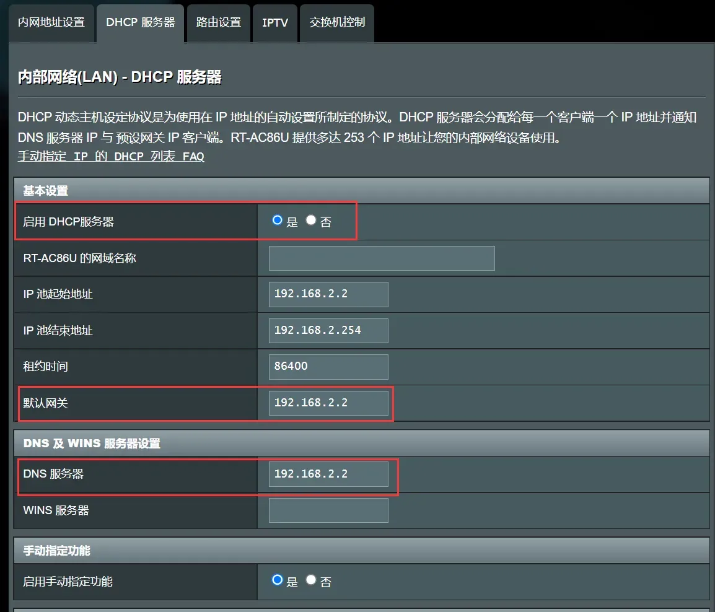Image resolution: width=715 pixels, height=612 pixels.
Task: Click the 基本设置 section header
Action: click(x=362, y=191)
